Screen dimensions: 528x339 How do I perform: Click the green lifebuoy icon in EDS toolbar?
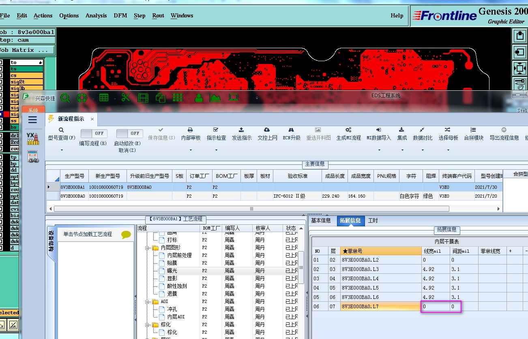[82, 98]
